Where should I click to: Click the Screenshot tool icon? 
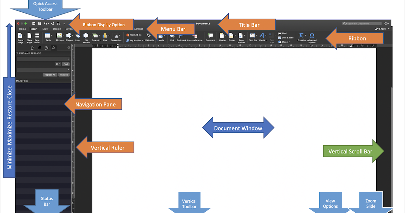coord(116,35)
